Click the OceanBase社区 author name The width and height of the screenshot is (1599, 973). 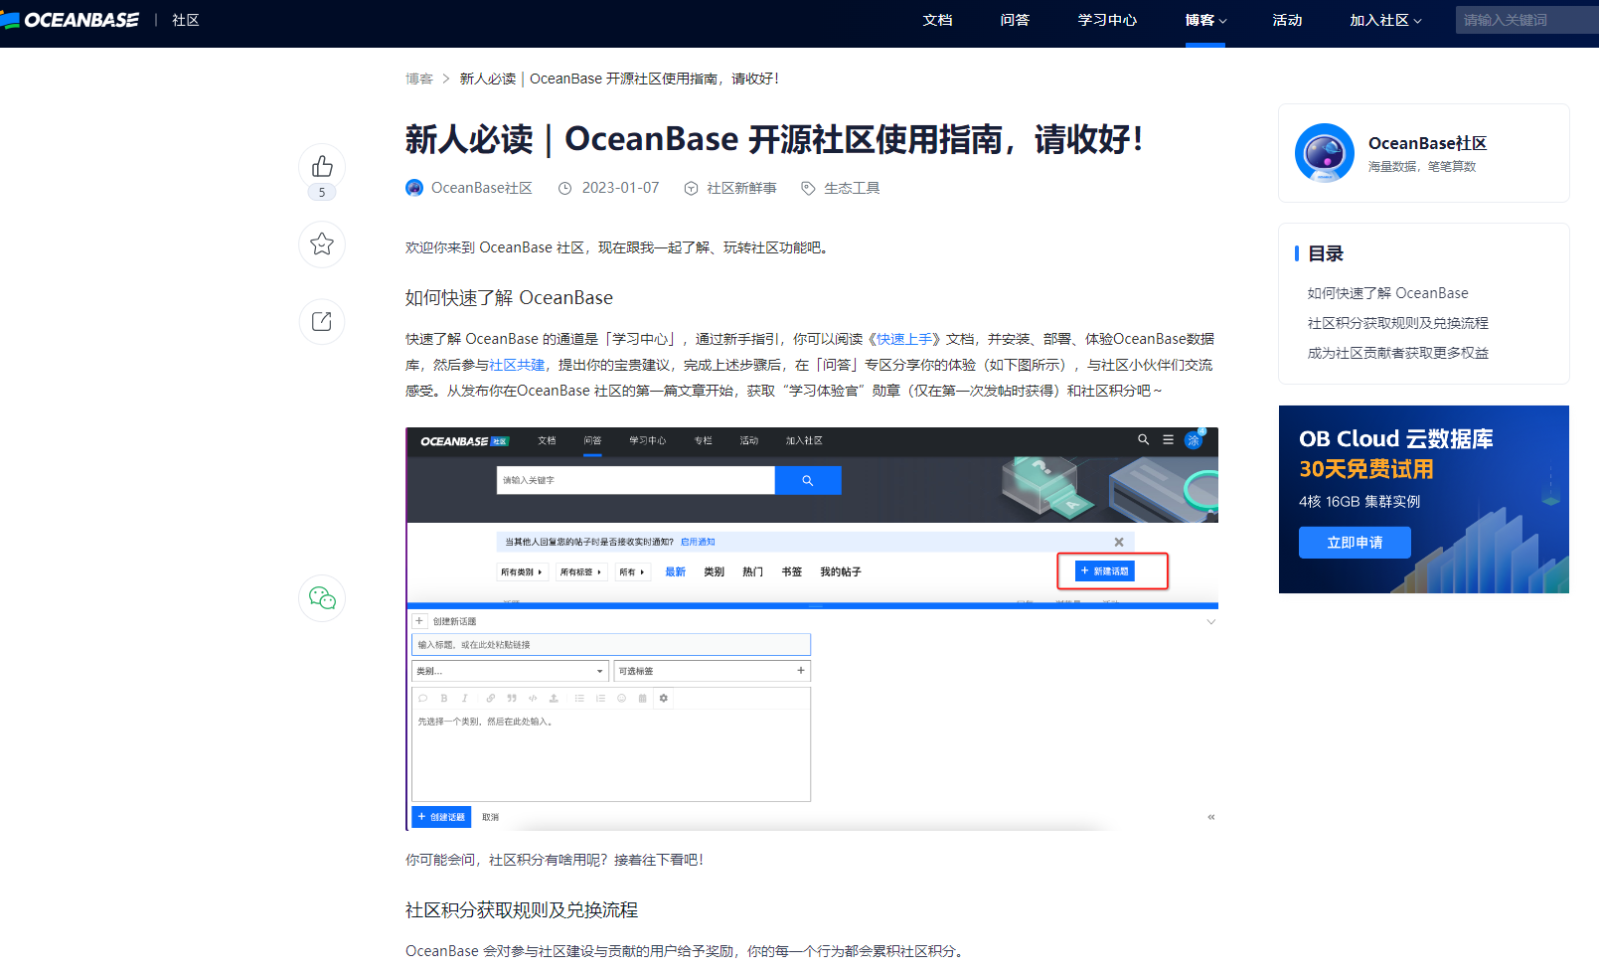[482, 188]
